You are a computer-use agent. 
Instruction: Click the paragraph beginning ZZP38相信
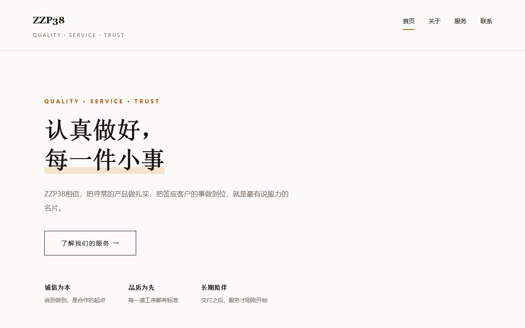pos(167,201)
